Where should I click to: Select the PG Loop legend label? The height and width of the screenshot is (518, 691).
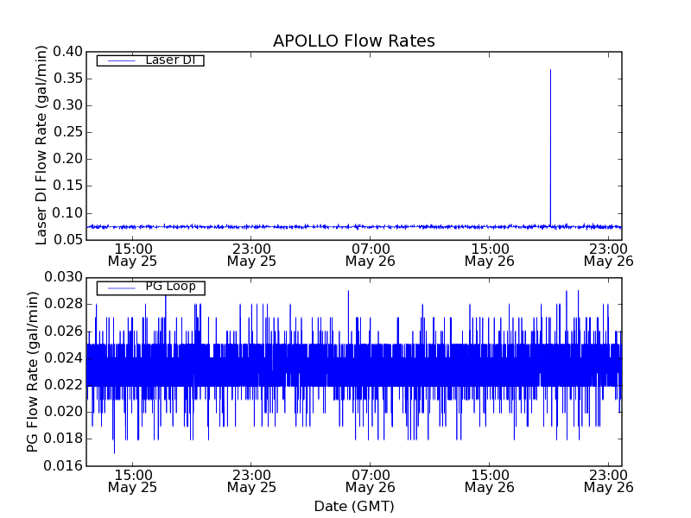[x=170, y=287]
